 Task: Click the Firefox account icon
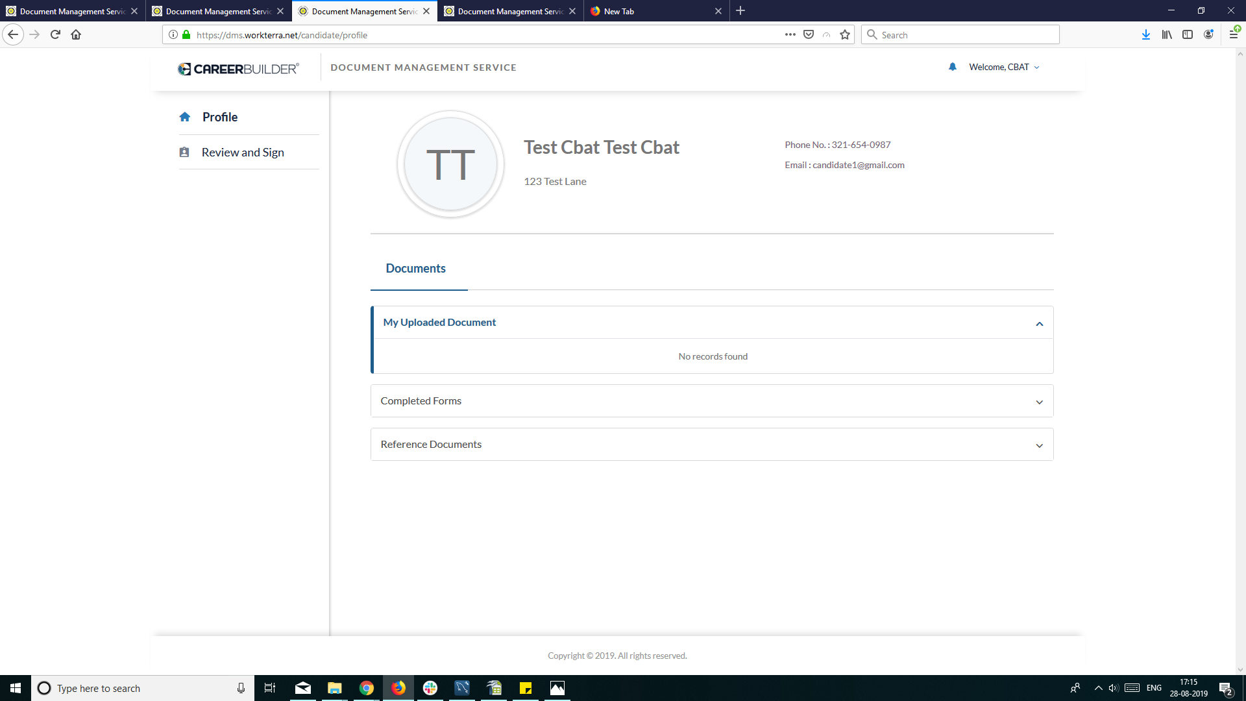click(x=1208, y=34)
